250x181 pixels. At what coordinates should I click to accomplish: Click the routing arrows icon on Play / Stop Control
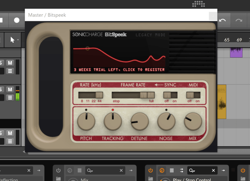click(x=182, y=171)
